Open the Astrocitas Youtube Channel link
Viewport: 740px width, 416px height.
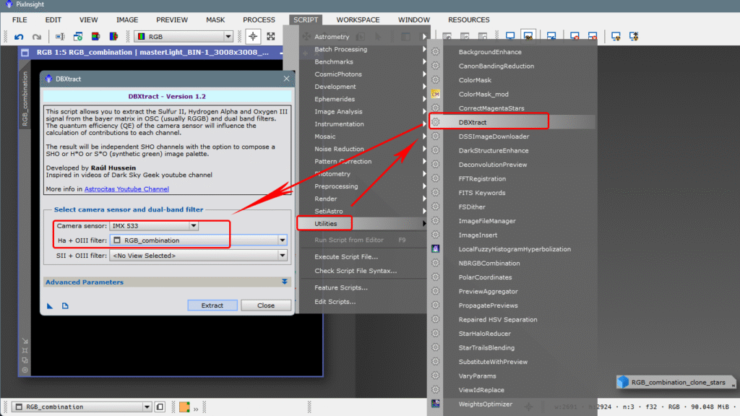pyautogui.click(x=126, y=188)
